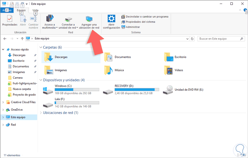Select the Música folder

coord(114,70)
